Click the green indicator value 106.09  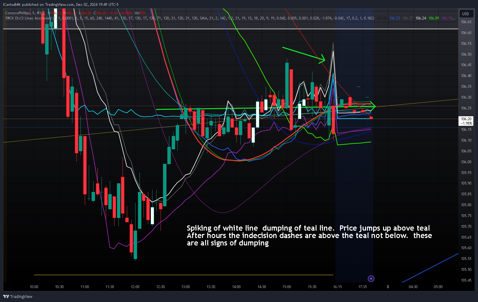click(434, 18)
